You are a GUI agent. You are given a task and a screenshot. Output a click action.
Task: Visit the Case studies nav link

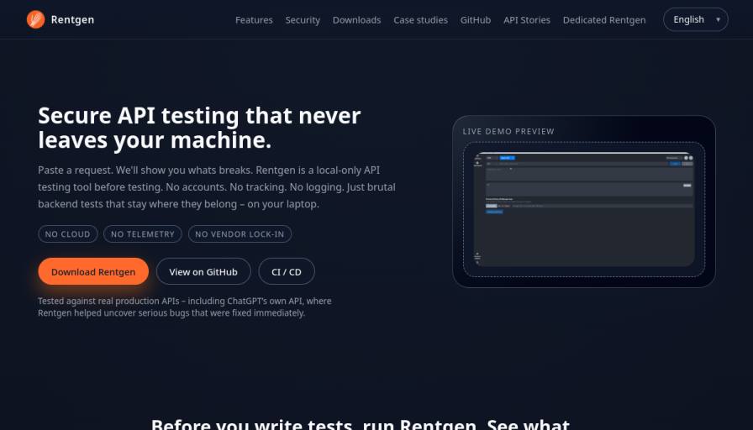tap(421, 20)
